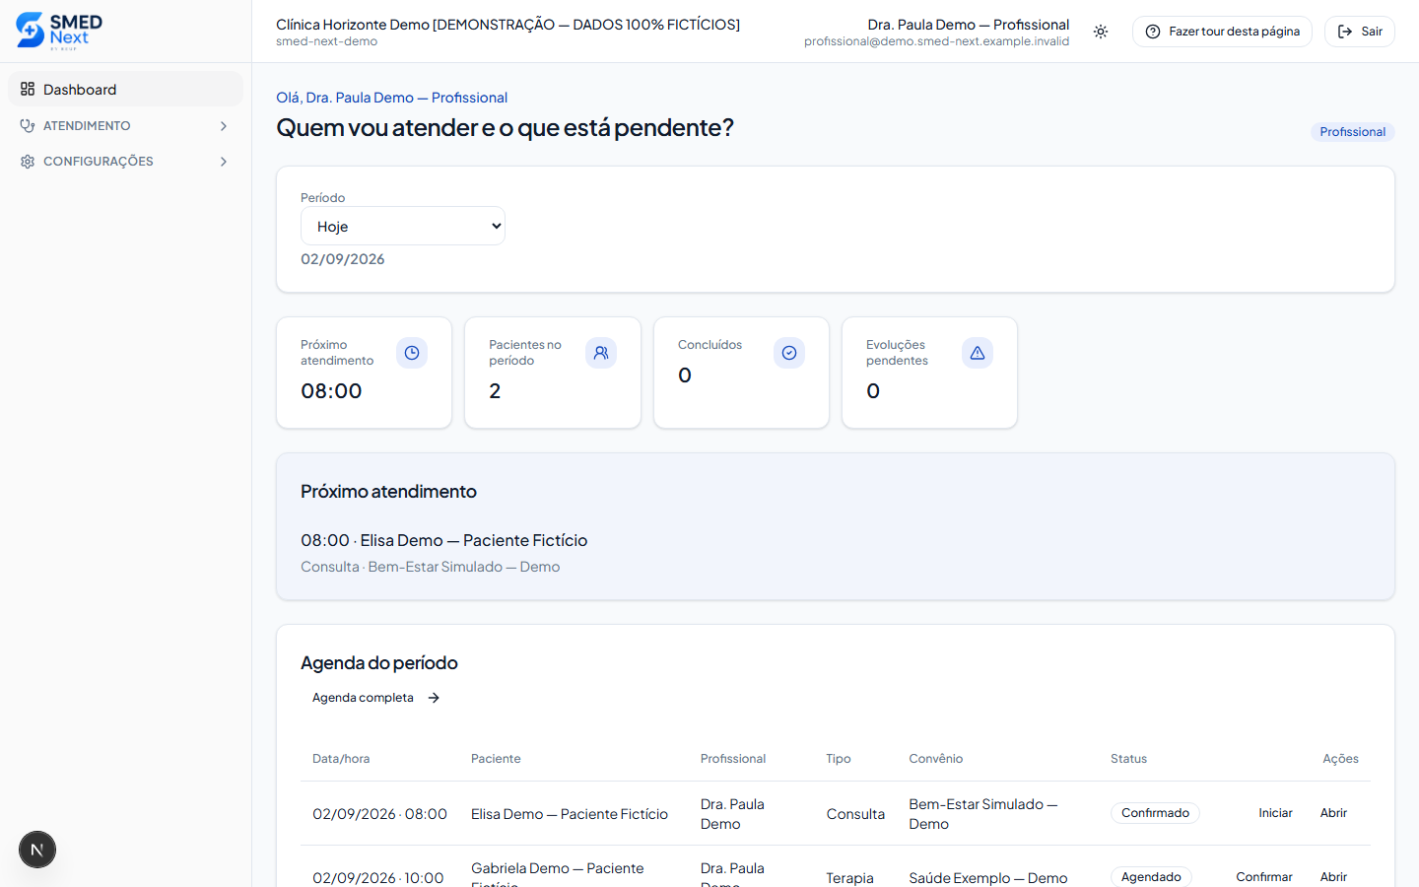Viewport: 1419px width, 887px height.
Task: Click 'Consulta · Bem-Estar Simulado — Demo' subtitle
Action: [x=430, y=567]
